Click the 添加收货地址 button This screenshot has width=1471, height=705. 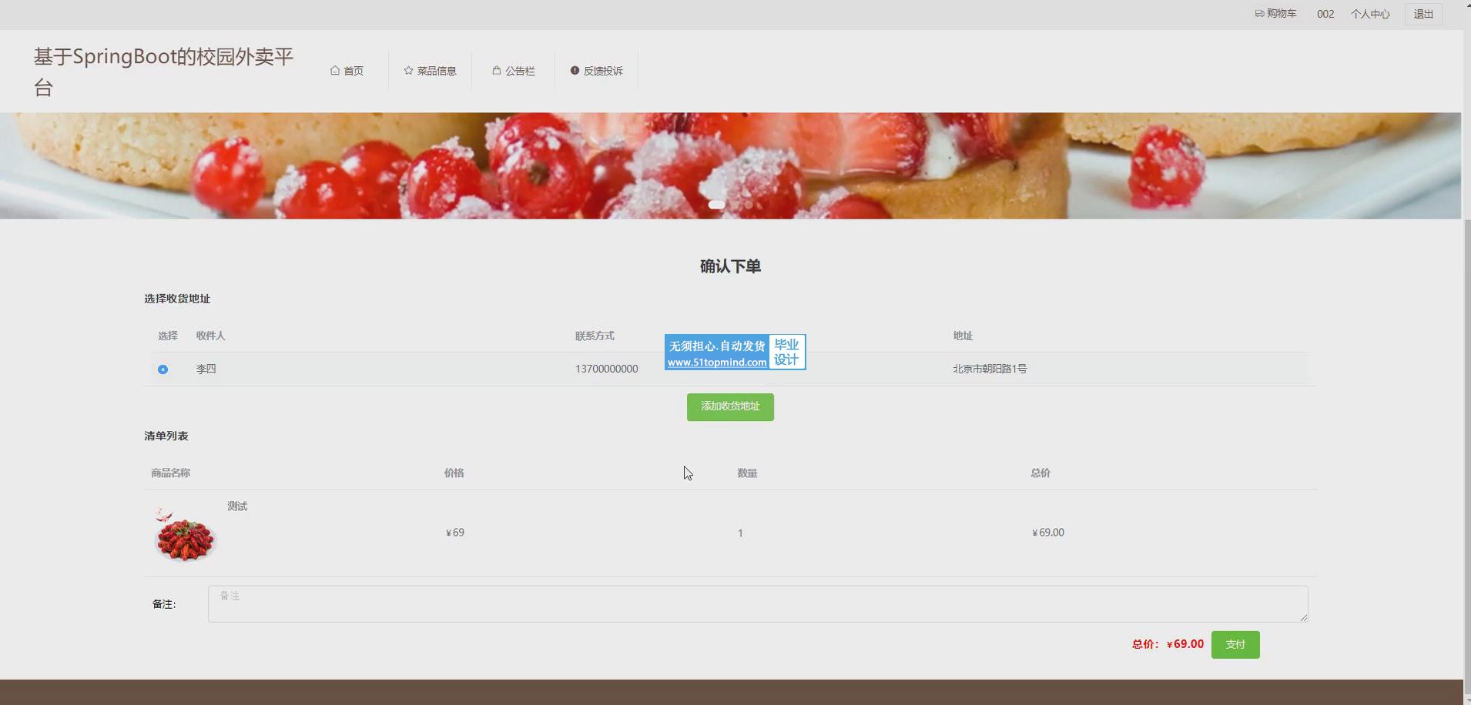click(730, 406)
